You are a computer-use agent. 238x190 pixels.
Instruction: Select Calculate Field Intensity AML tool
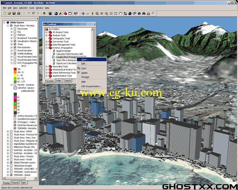pyautogui.click(x=70, y=54)
